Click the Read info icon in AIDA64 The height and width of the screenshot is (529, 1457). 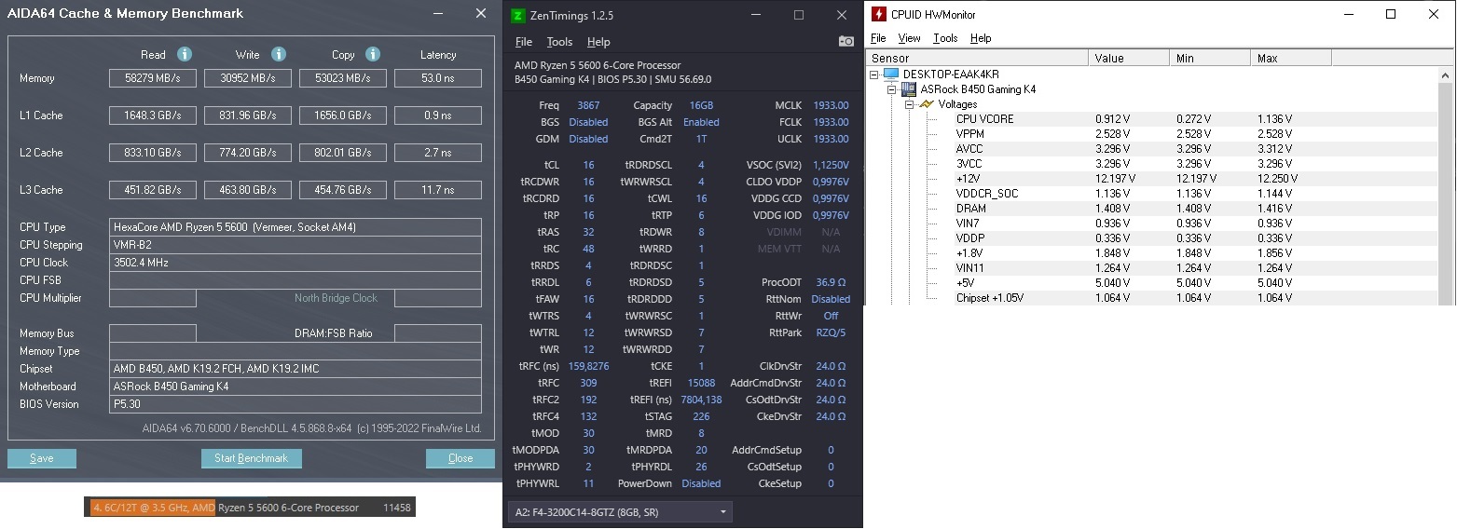pos(185,55)
